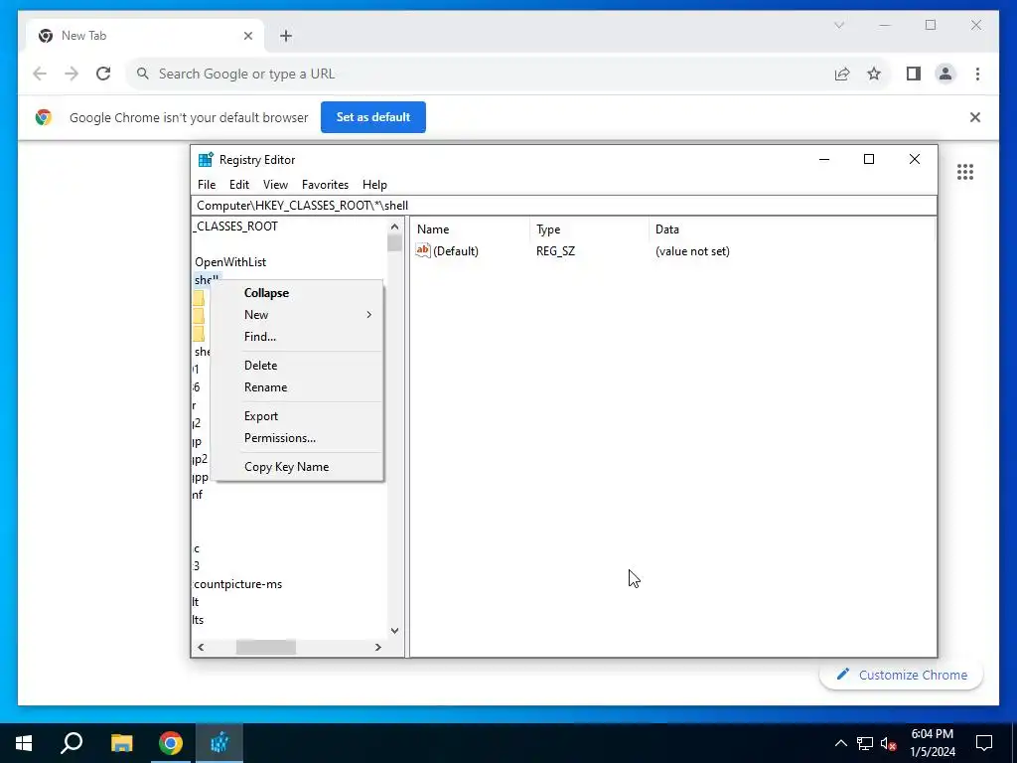Choose Delete from the context menu
The width and height of the screenshot is (1017, 763).
pyautogui.click(x=297, y=366)
